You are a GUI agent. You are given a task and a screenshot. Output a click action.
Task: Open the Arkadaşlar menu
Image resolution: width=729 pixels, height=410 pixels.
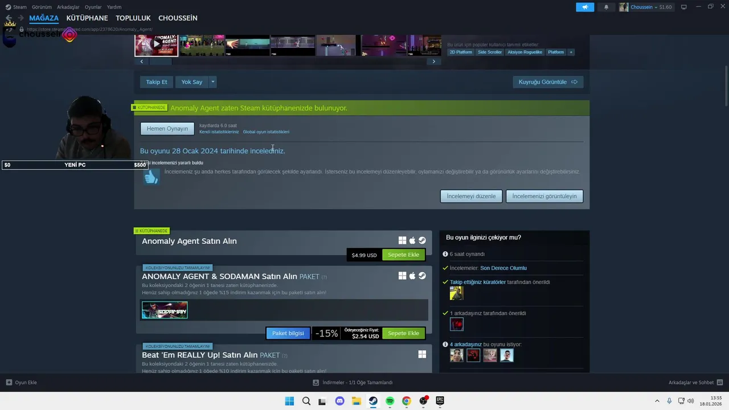[x=68, y=7]
